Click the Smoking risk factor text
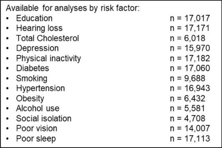Viewport: 222px width, 148px height. [32, 78]
